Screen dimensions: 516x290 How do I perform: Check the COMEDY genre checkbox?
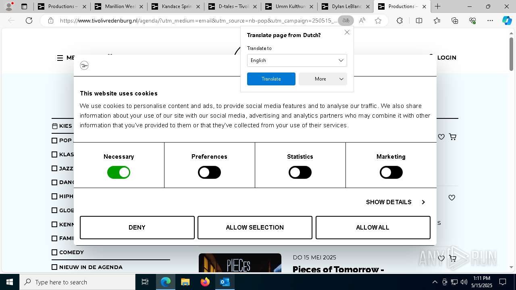[54, 252]
